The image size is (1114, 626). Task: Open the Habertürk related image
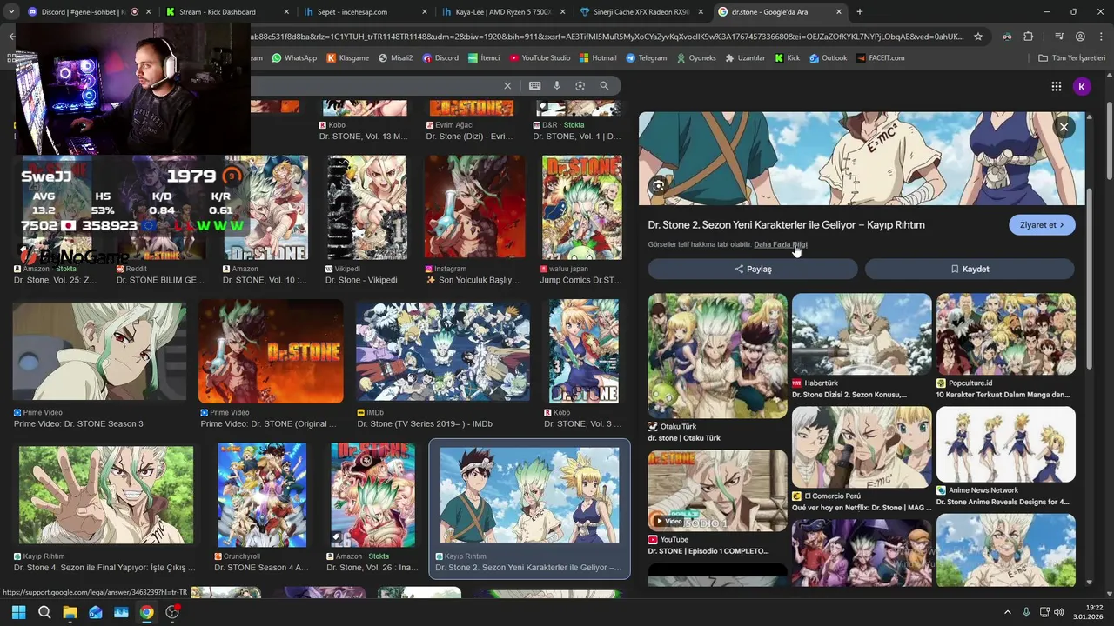click(862, 334)
